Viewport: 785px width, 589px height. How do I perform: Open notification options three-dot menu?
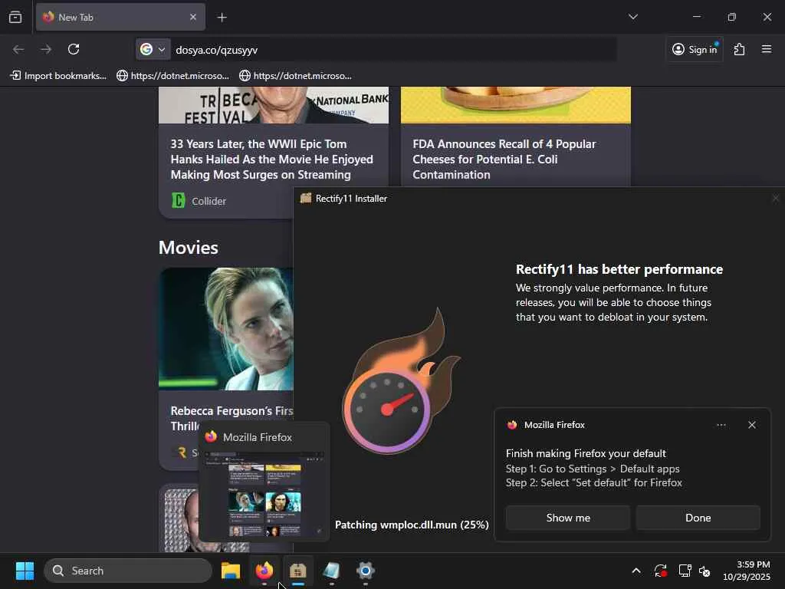(721, 425)
